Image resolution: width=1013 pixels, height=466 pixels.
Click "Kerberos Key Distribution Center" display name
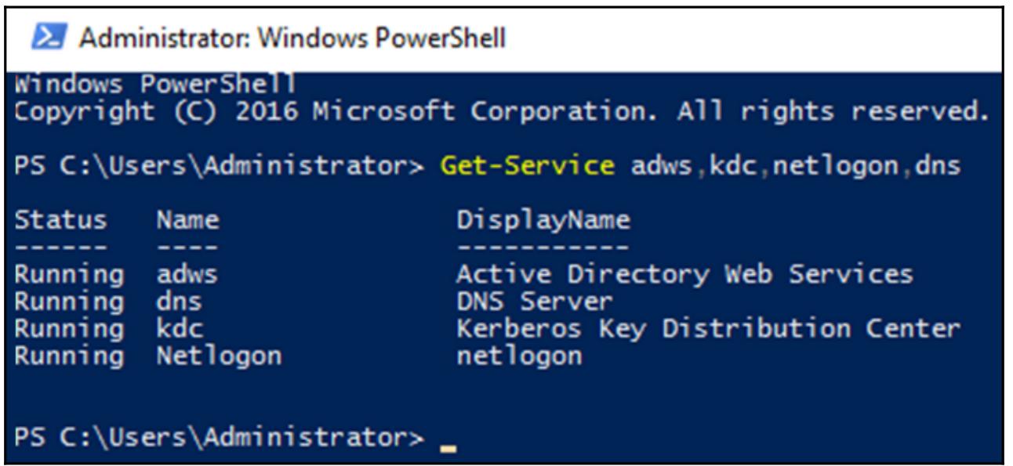tap(708, 329)
